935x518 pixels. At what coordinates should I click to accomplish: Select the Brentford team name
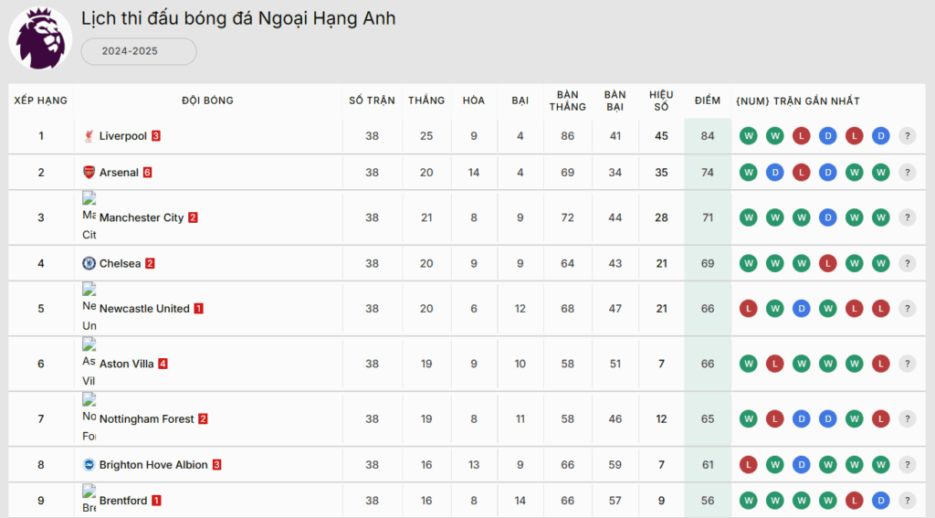point(122,501)
